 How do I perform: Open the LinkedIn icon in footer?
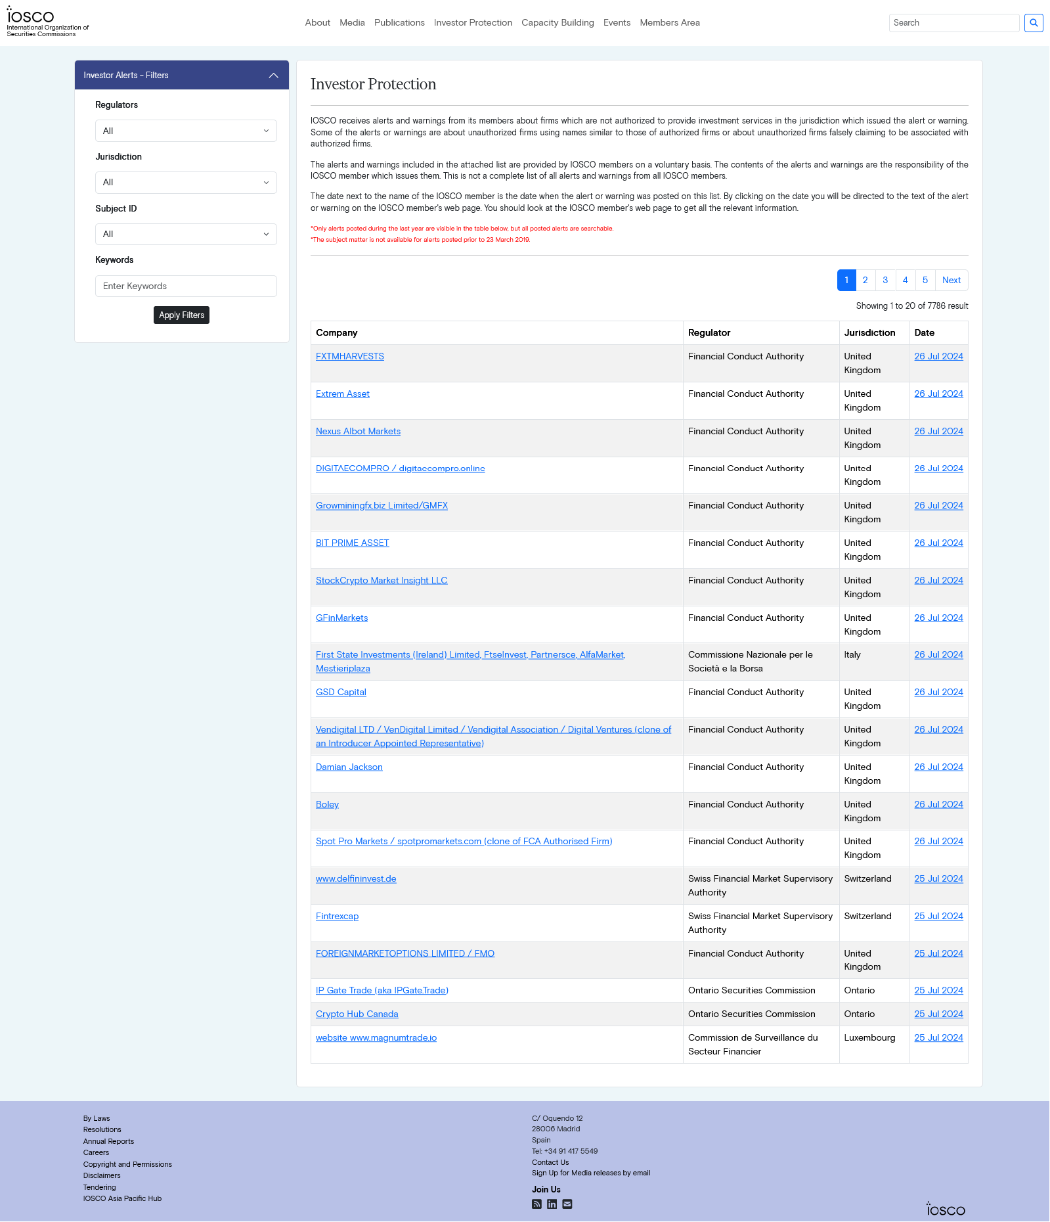(552, 1204)
